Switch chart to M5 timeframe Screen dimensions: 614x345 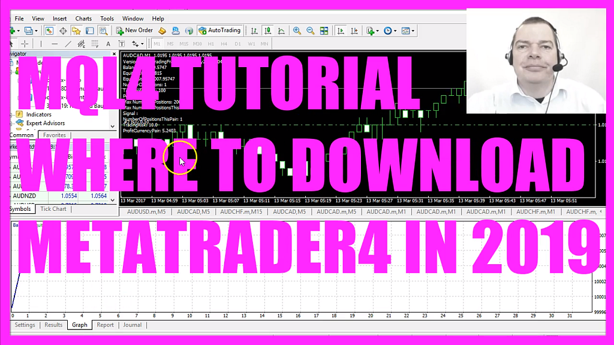click(170, 44)
